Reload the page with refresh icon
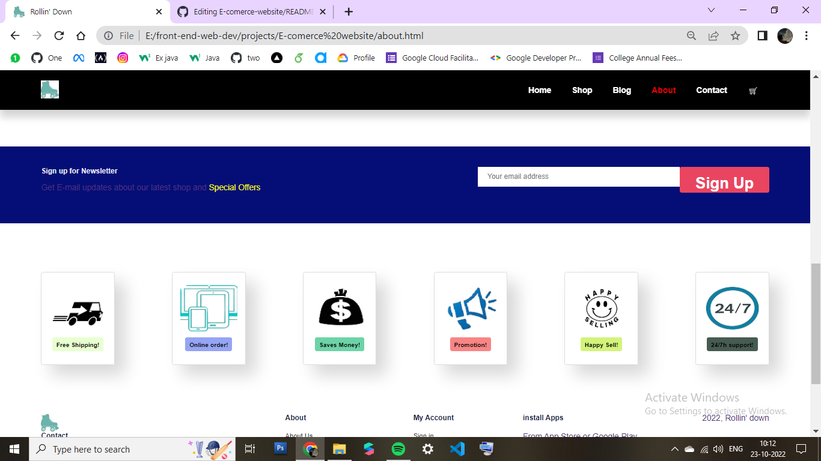821x461 pixels. [59, 35]
